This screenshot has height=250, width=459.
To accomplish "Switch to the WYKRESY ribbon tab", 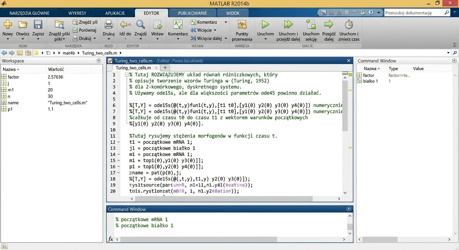I will point(77,13).
